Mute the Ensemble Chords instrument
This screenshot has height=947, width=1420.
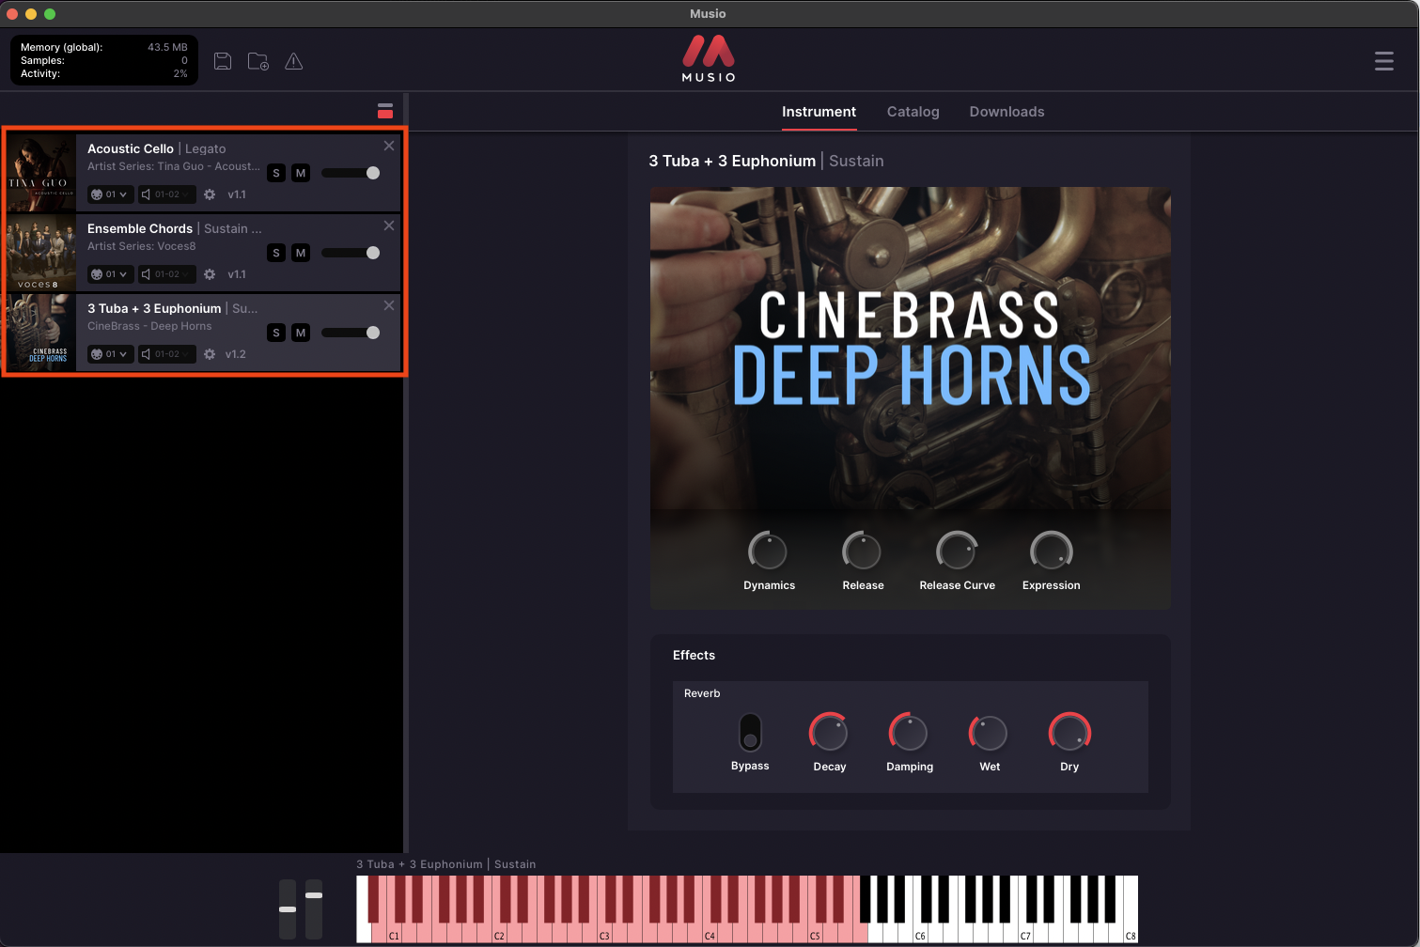coord(301,253)
